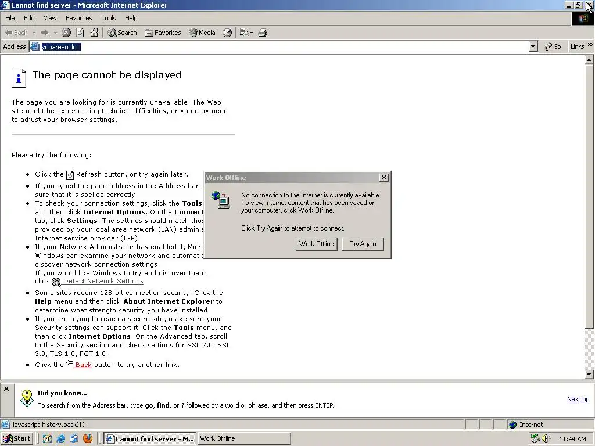The width and height of the screenshot is (595, 446).
Task: Close the Work Offline dialog
Action: coord(384,178)
